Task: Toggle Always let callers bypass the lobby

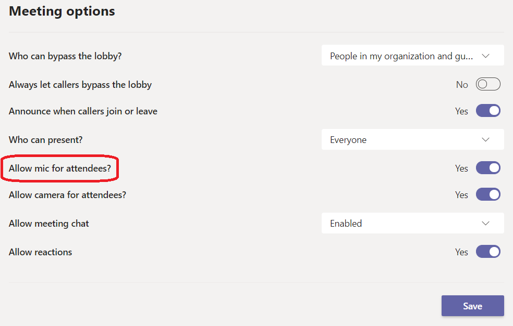Action: tap(488, 84)
